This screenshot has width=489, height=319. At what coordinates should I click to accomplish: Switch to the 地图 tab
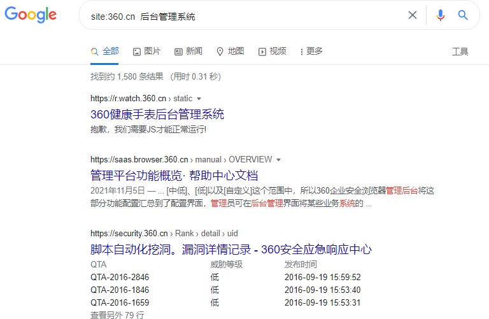click(x=230, y=51)
